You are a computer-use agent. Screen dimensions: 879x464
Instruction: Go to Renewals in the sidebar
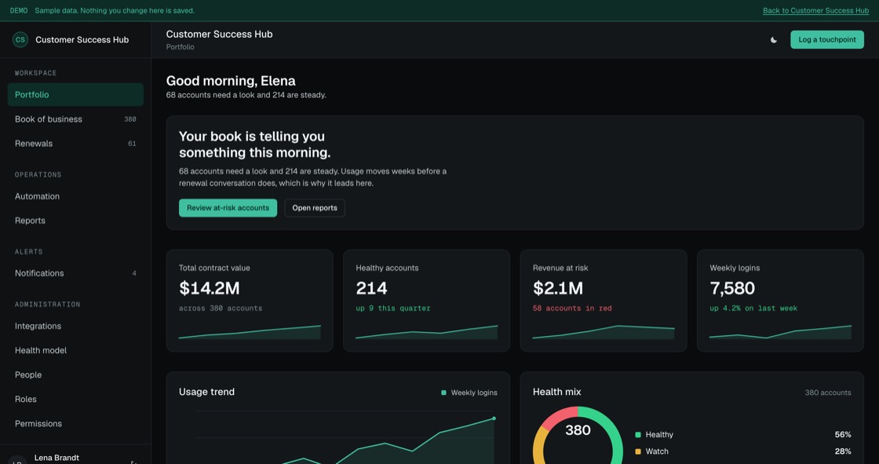point(75,144)
